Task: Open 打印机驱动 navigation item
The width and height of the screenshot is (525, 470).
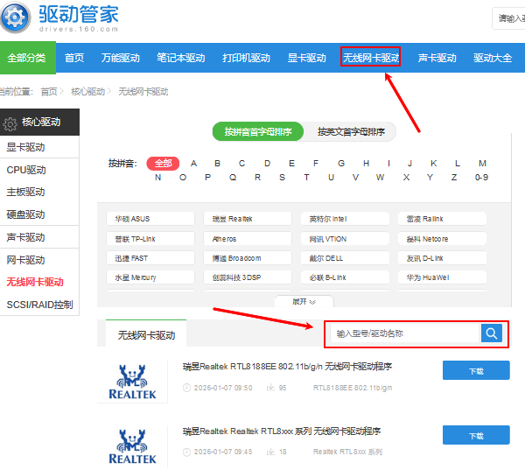Action: (246, 58)
